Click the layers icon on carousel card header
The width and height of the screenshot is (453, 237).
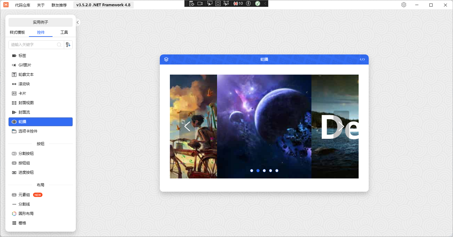point(166,59)
